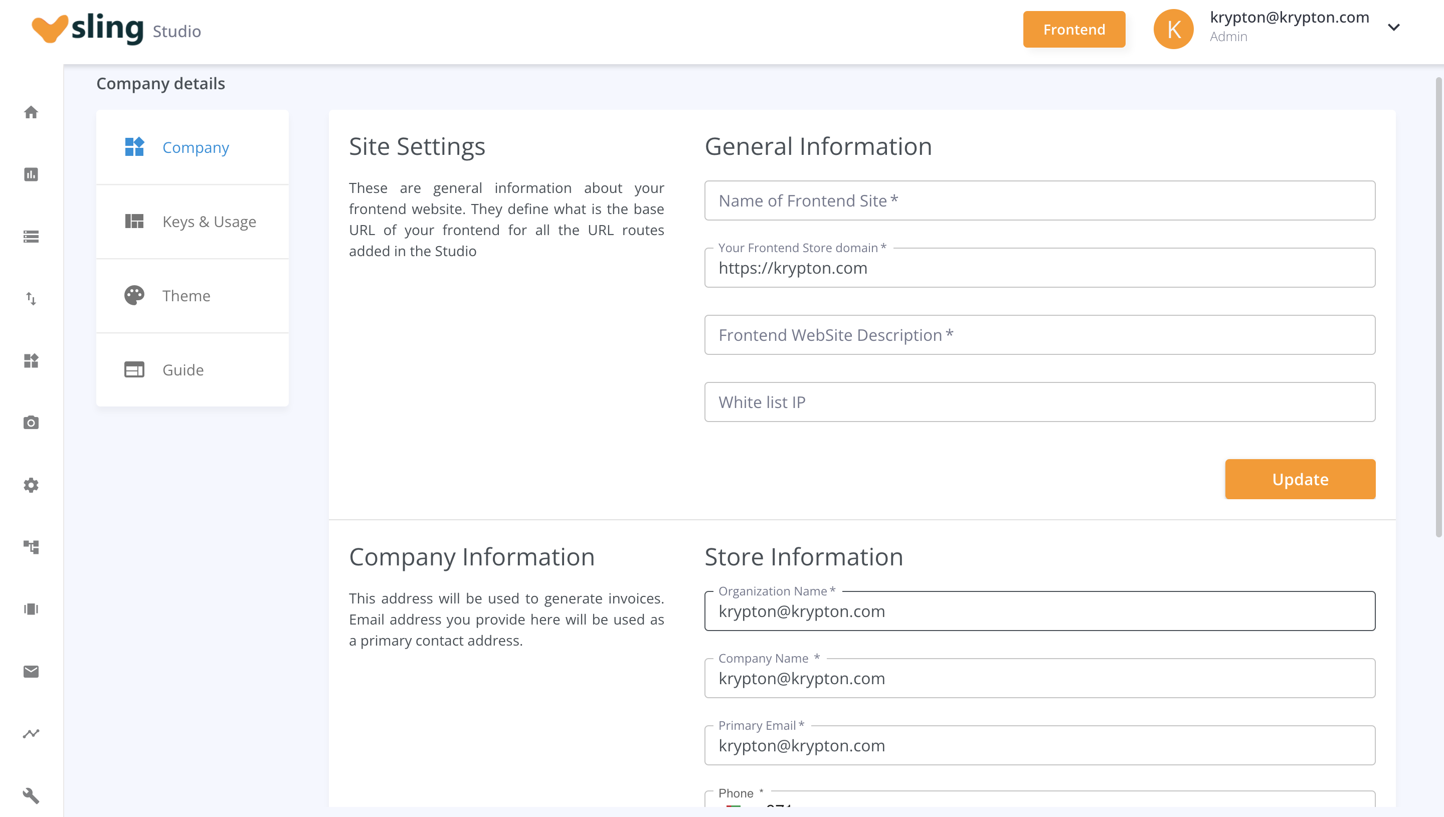The image size is (1444, 817).
Task: Click the envelope mail sidebar icon
Action: 32,671
